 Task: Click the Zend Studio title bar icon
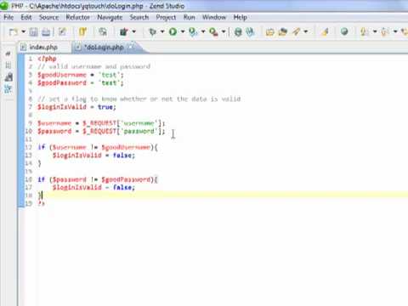(4, 6)
